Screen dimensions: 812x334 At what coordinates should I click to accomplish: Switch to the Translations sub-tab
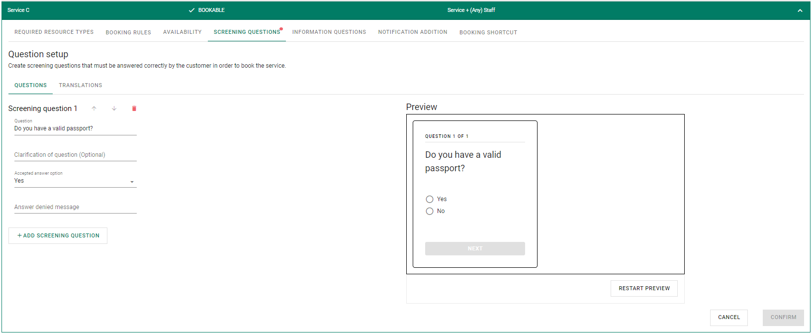click(x=81, y=86)
